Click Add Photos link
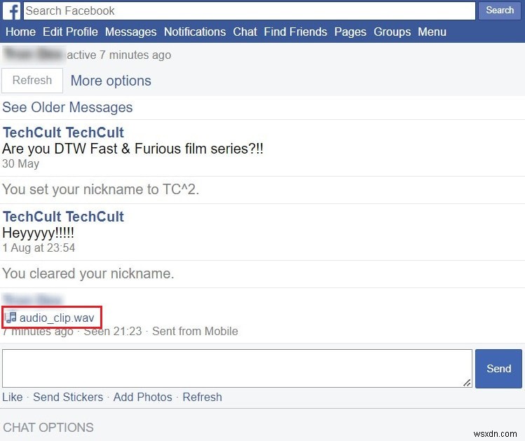Viewport: 525px width, 441px height. click(142, 397)
